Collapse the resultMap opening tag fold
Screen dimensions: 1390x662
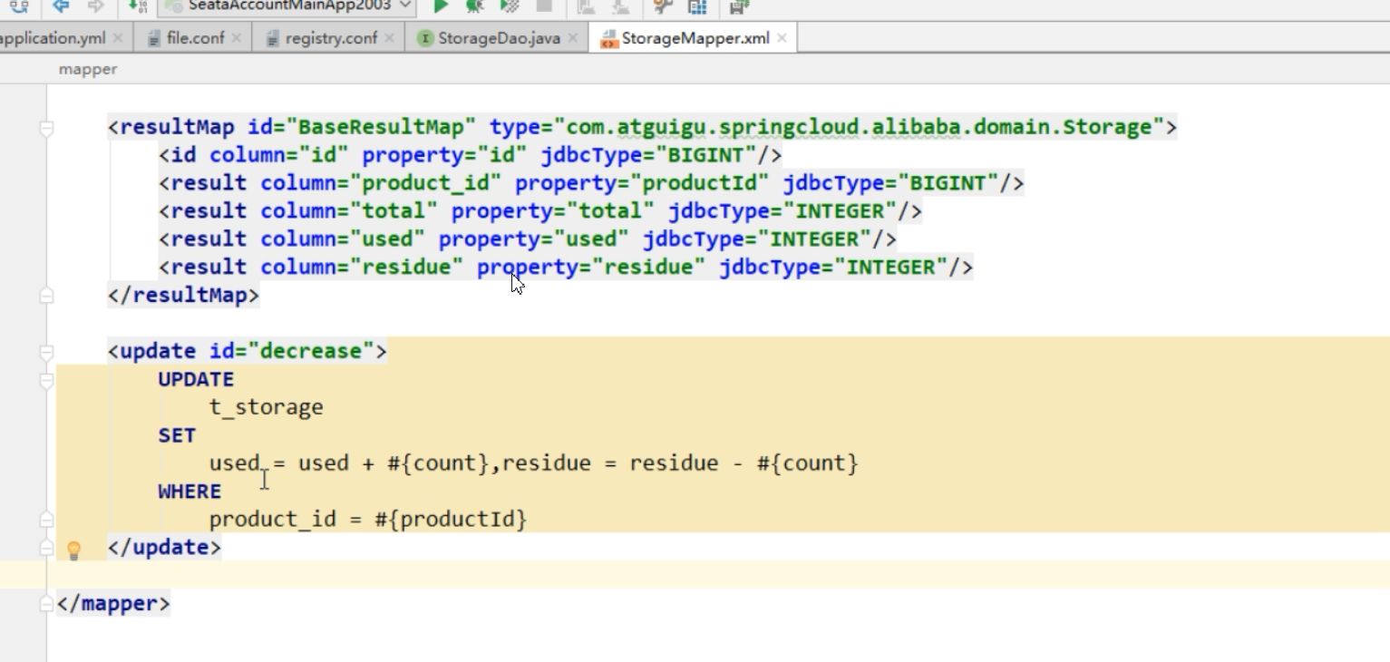[x=46, y=128]
